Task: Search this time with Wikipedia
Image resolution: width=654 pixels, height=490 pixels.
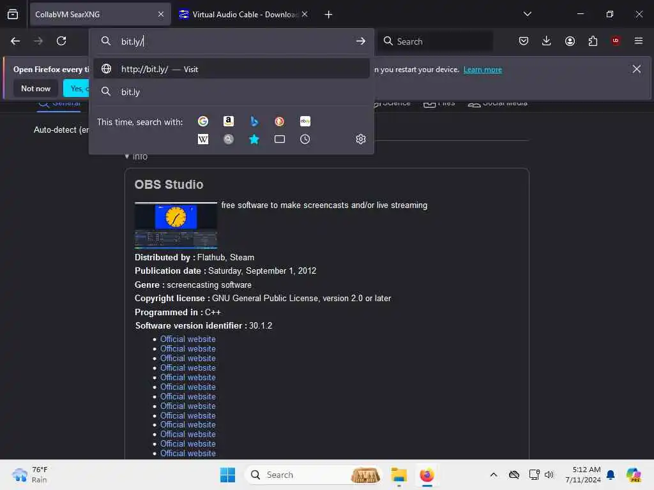Action: tap(203, 139)
